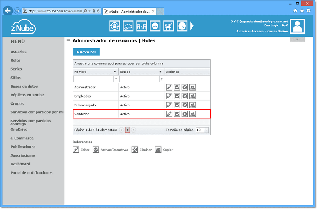Open the cloud settings module icon
The height and width of the screenshot is (209, 317).
(x=128, y=26)
